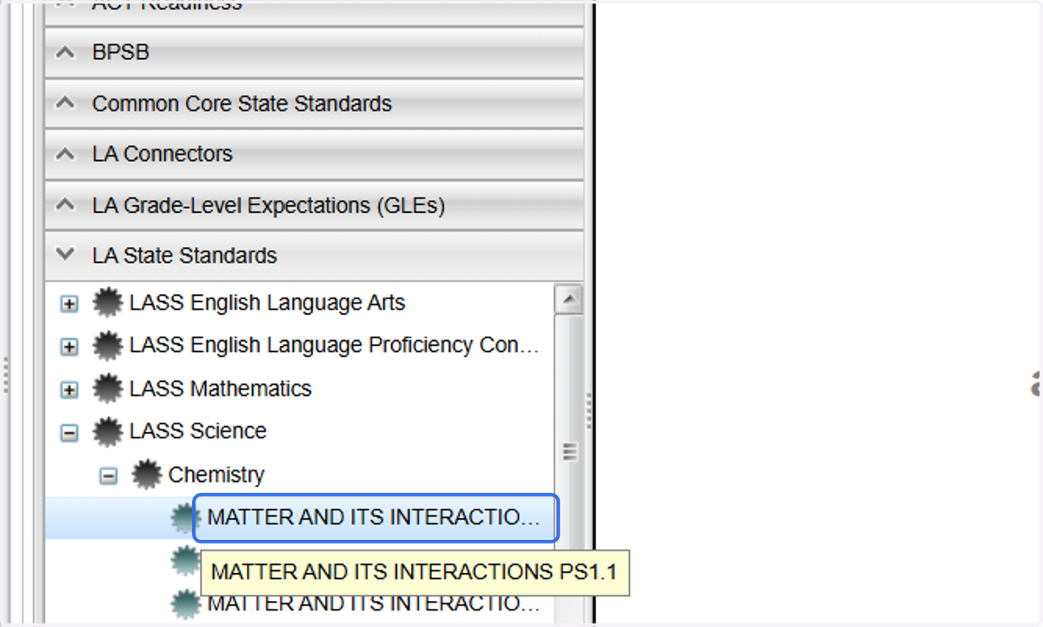The image size is (1043, 627).
Task: Click the LASS English Language Proficiency gear icon
Action: pos(107,346)
